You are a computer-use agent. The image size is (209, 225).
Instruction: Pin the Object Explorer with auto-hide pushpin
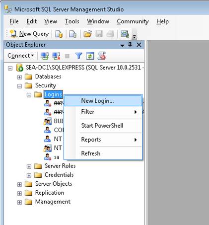click(130, 45)
